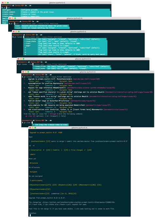
Task: Select '--issue_state' in the eight-option flags window
Action: click(x=30, y=41)
